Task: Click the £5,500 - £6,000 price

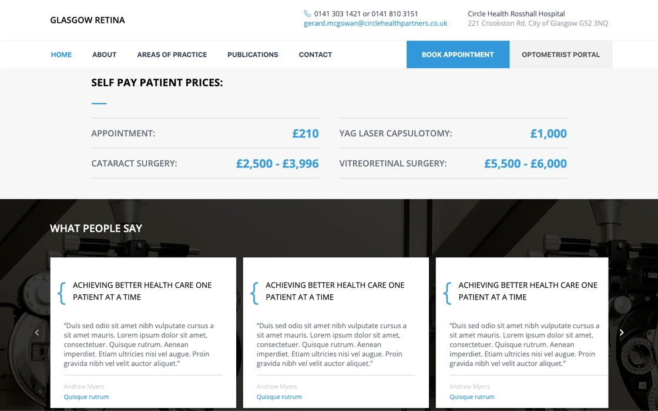Action: point(525,164)
